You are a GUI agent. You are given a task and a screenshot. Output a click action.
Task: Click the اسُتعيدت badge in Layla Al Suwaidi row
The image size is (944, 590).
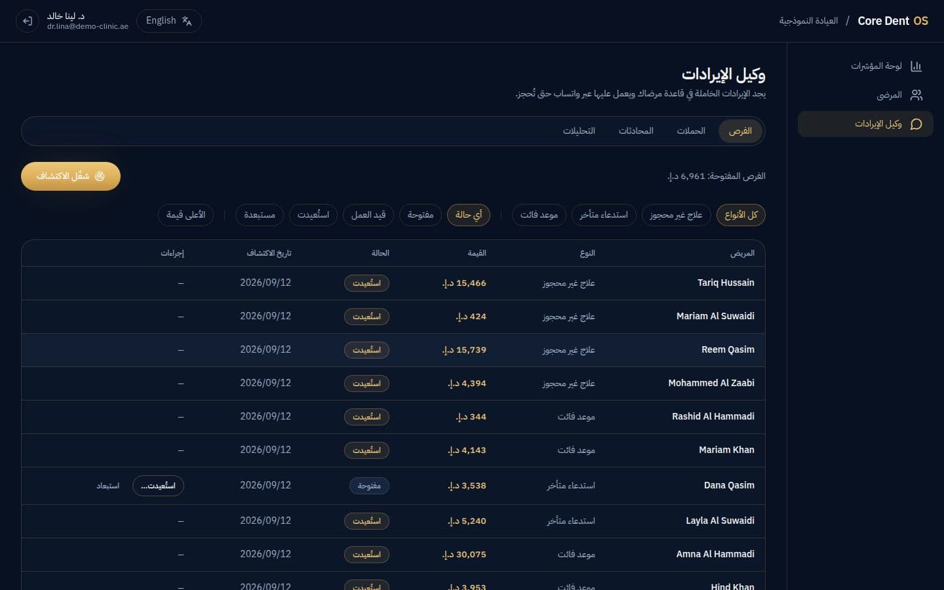[x=366, y=521]
